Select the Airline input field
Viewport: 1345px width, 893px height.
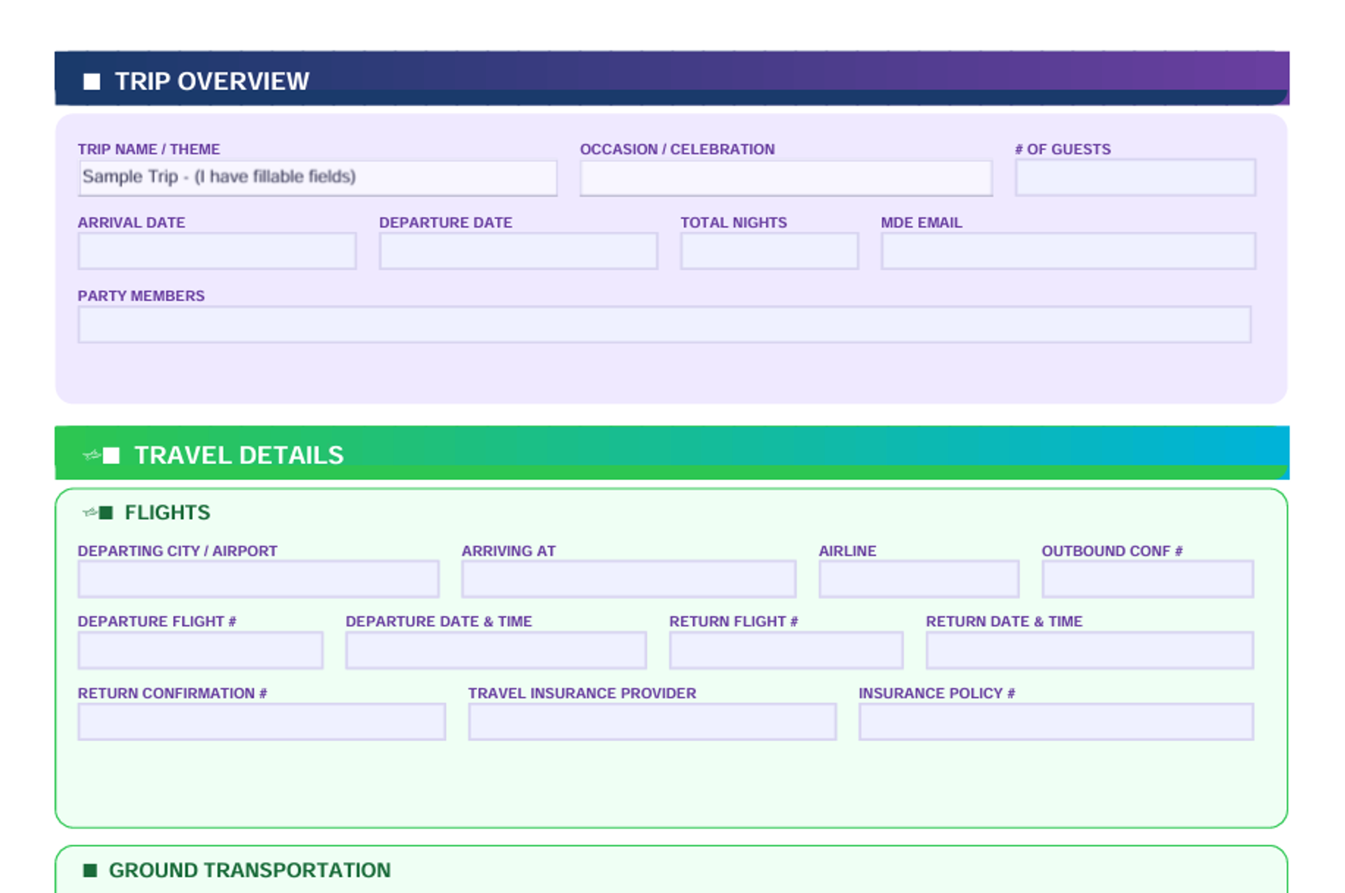pyautogui.click(x=919, y=579)
